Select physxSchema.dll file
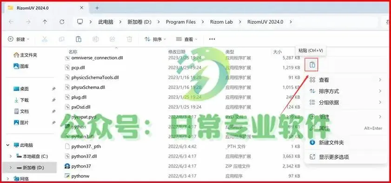This screenshot has height=183, width=391. click(88, 87)
